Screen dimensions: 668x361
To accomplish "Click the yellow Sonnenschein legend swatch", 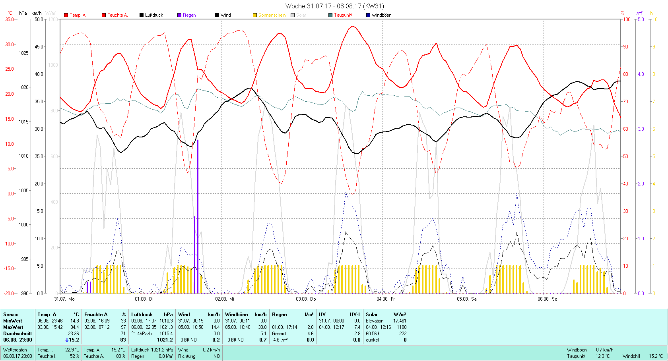I will coord(255,15).
